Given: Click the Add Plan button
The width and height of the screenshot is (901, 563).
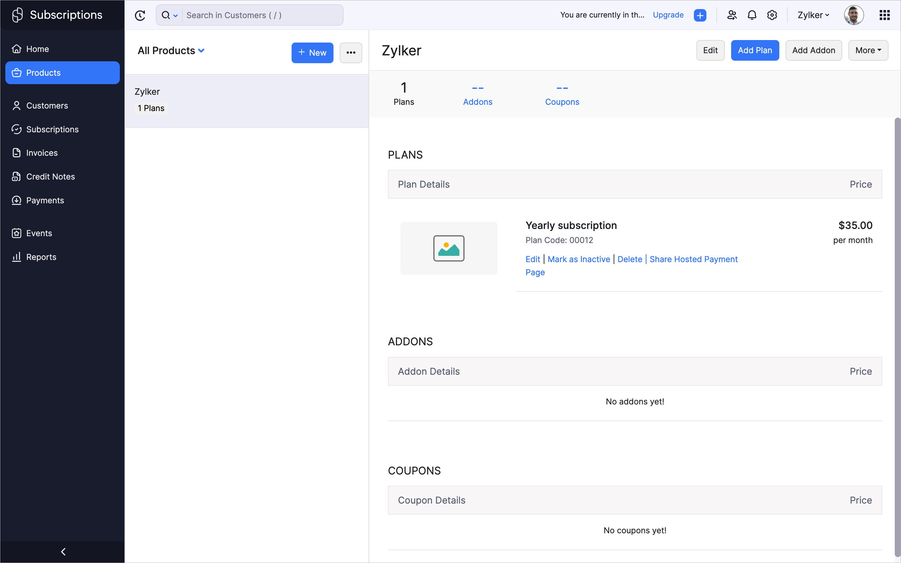Looking at the screenshot, I should pyautogui.click(x=755, y=50).
